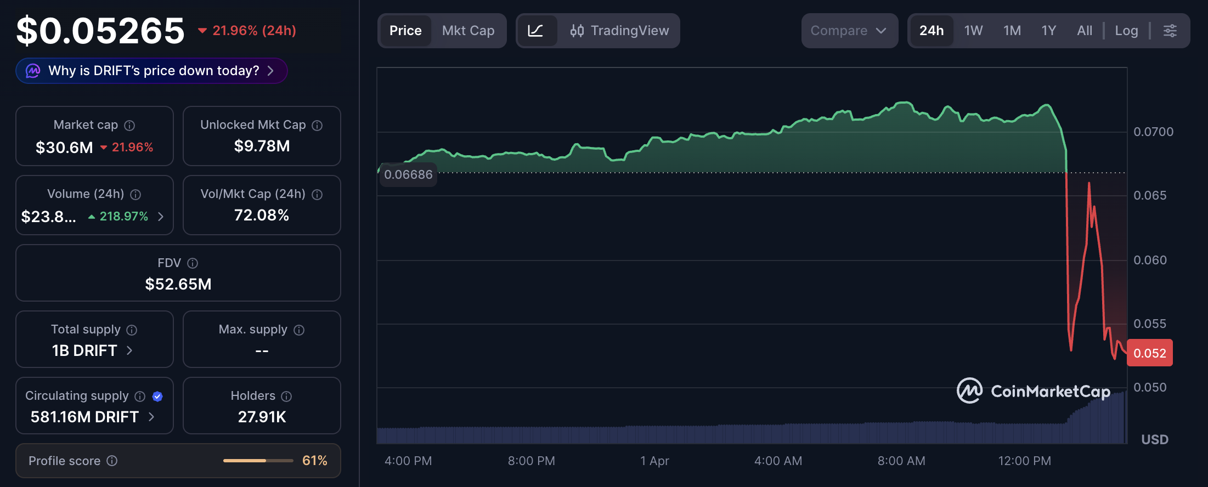Screen dimensions: 1208x487
Task: Switch to TradingView chart
Action: tap(619, 31)
